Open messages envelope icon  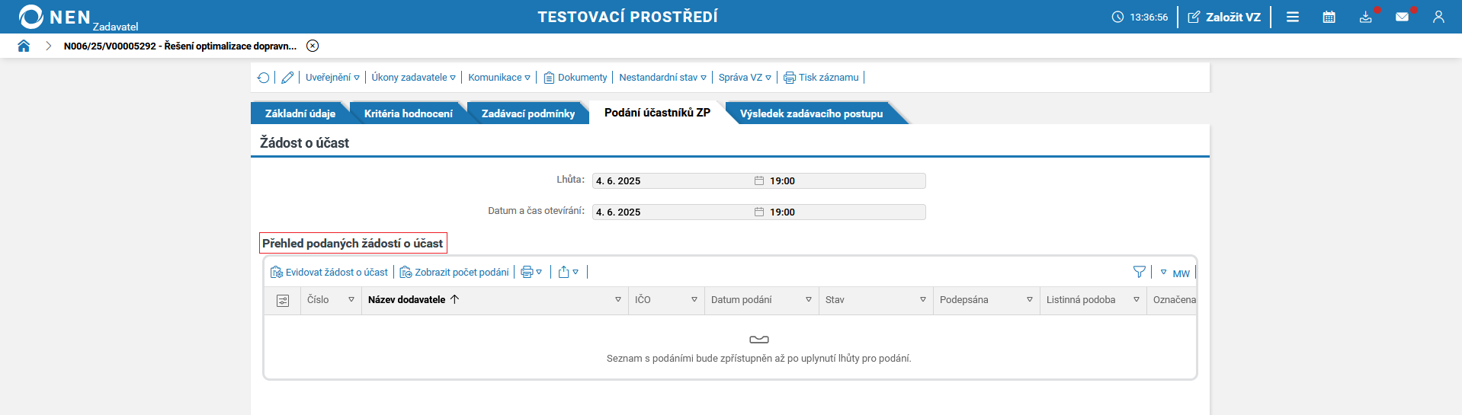pyautogui.click(x=1403, y=17)
